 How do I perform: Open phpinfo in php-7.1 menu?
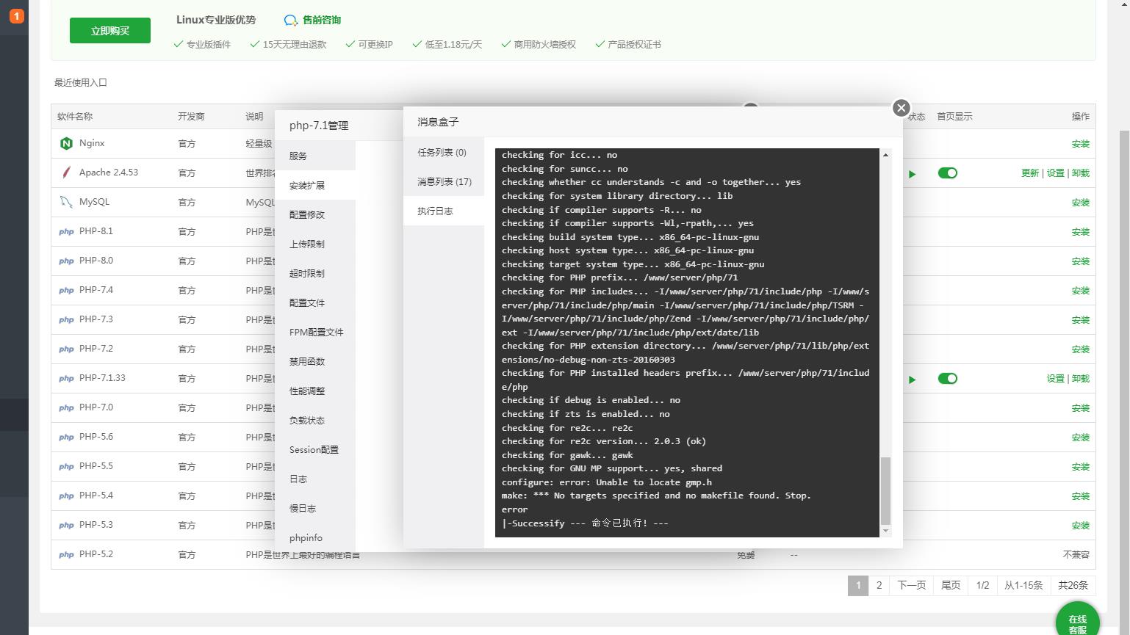click(315, 537)
